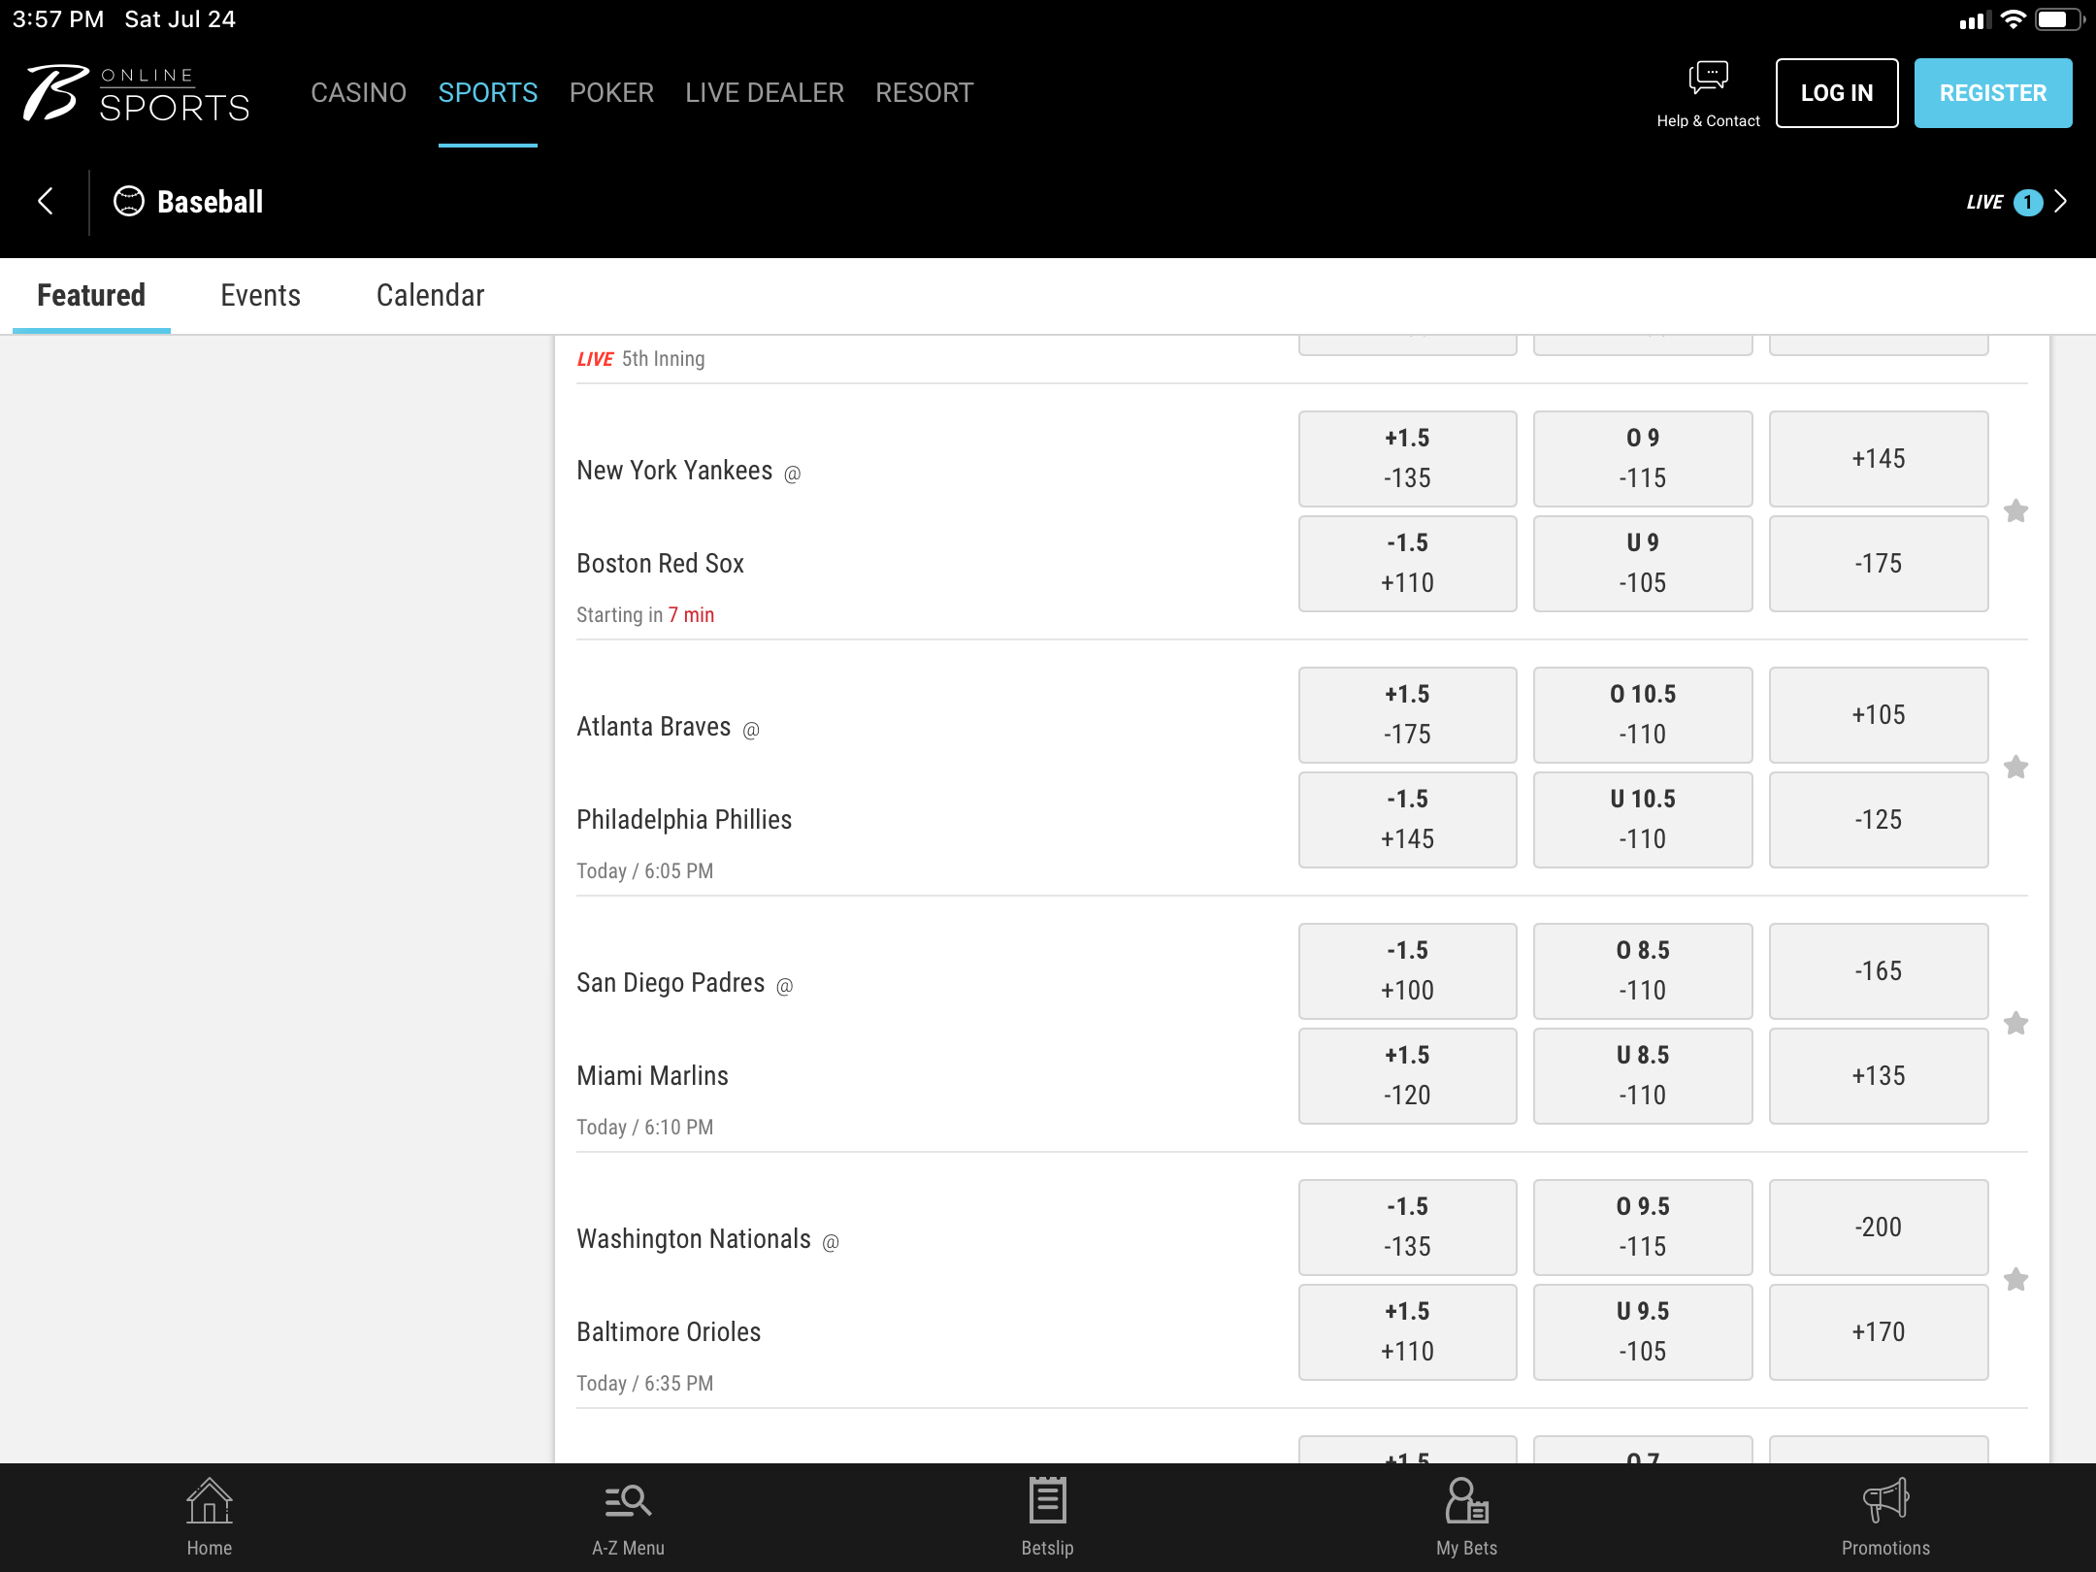Star the Padres at Marlins game
The width and height of the screenshot is (2096, 1572).
coord(2015,1024)
